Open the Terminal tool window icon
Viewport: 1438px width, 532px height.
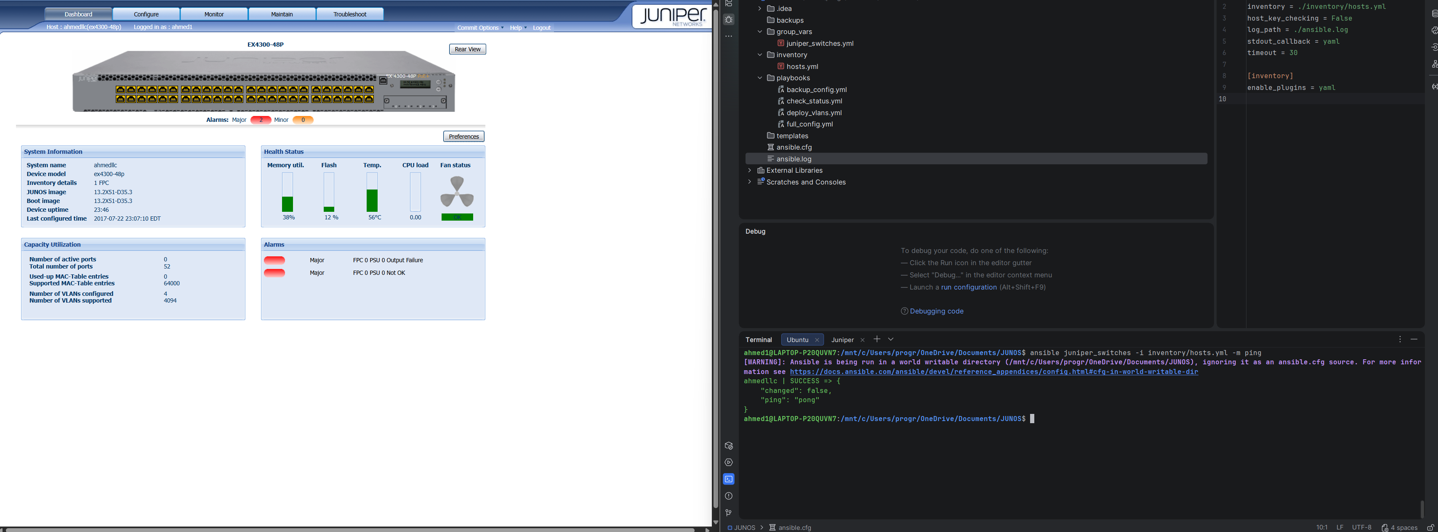(x=729, y=479)
